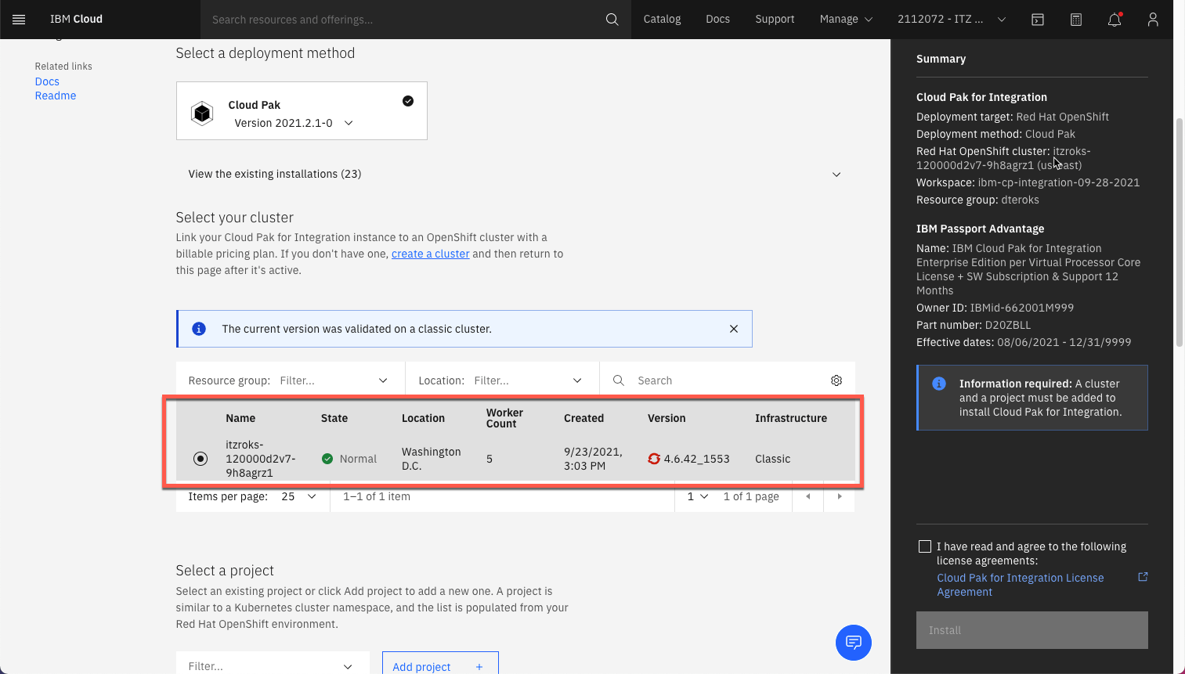Open the Manage menu
This screenshot has height=674, width=1185.
(x=846, y=19)
